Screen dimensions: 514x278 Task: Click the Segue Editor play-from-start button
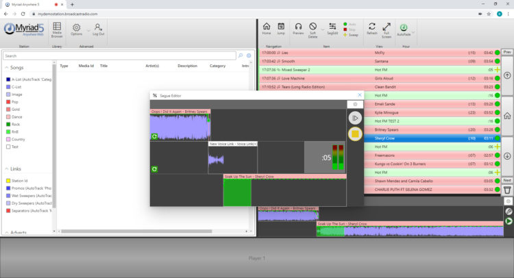(355, 118)
